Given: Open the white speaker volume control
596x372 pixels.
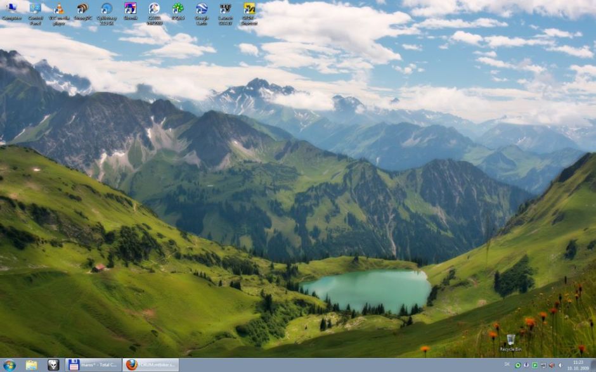Looking at the screenshot, I should (x=560, y=365).
